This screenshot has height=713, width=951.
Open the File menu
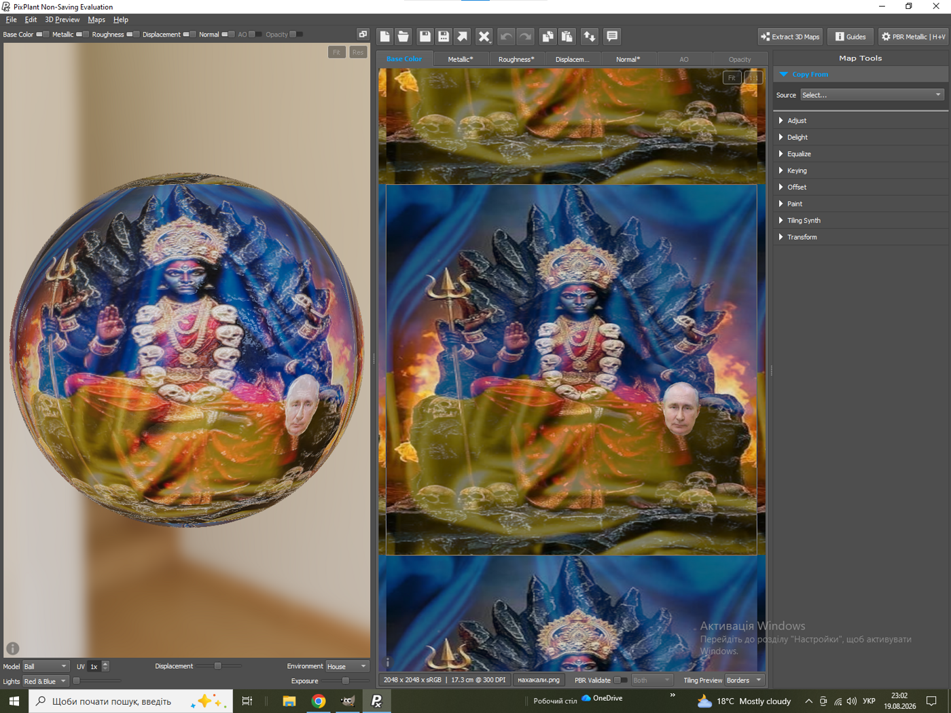[11, 20]
